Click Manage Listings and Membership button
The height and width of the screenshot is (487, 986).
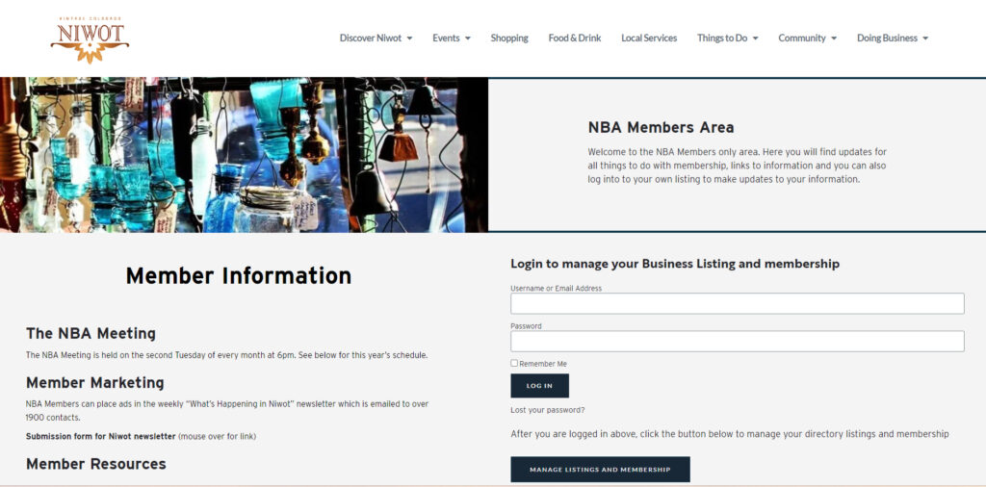pos(600,470)
